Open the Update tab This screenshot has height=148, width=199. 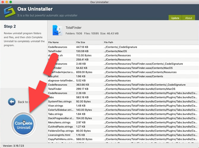(x=175, y=18)
